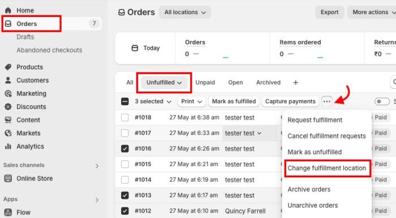396x218 pixels.
Task: Click the date 27 May at 6:19 am
Action: pos(193,180)
